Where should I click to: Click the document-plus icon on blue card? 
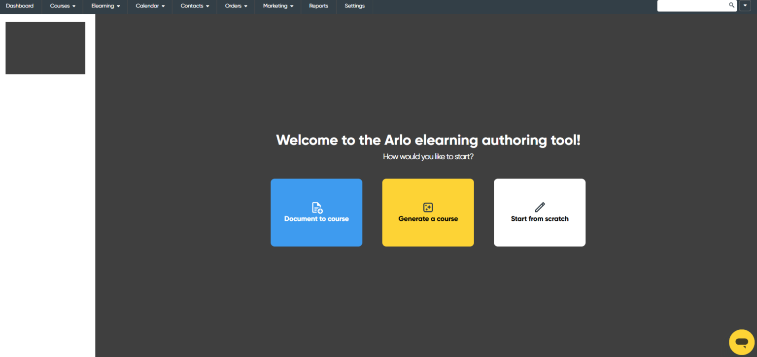coord(317,208)
